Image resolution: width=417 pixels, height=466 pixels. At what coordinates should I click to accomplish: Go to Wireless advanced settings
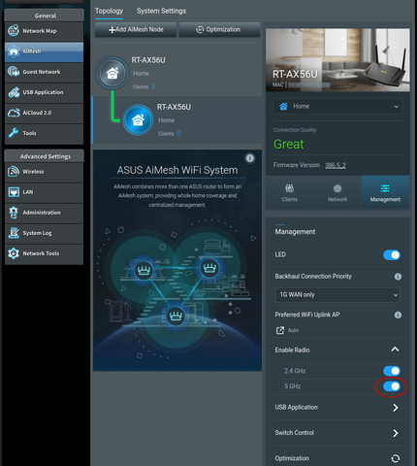44,172
